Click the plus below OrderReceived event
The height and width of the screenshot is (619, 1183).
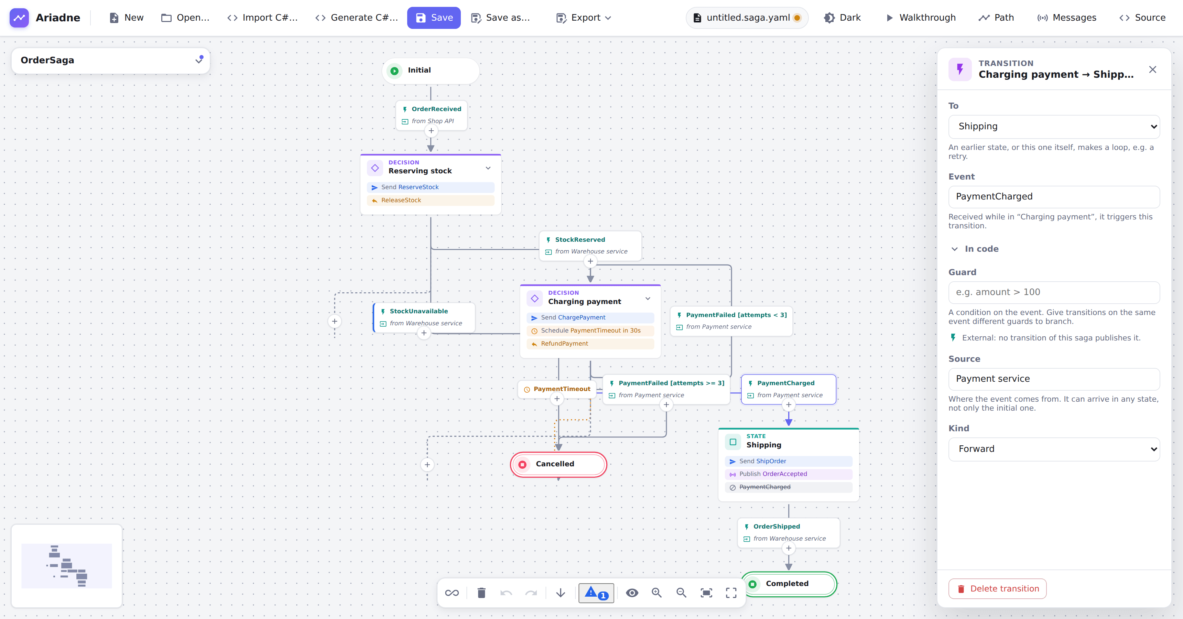(431, 131)
